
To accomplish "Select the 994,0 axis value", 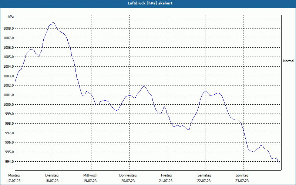I will tap(9, 162).
